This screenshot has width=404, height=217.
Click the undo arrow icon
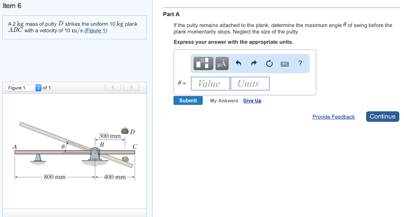pyautogui.click(x=238, y=63)
